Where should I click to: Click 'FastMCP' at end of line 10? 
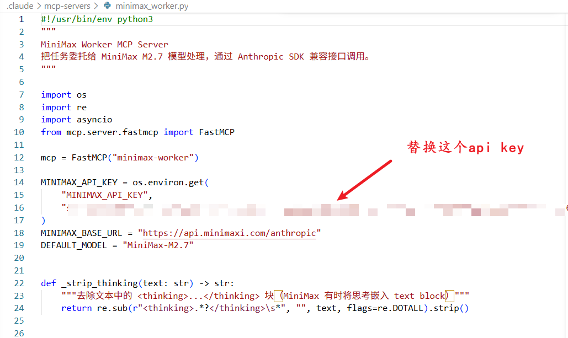(x=216, y=132)
